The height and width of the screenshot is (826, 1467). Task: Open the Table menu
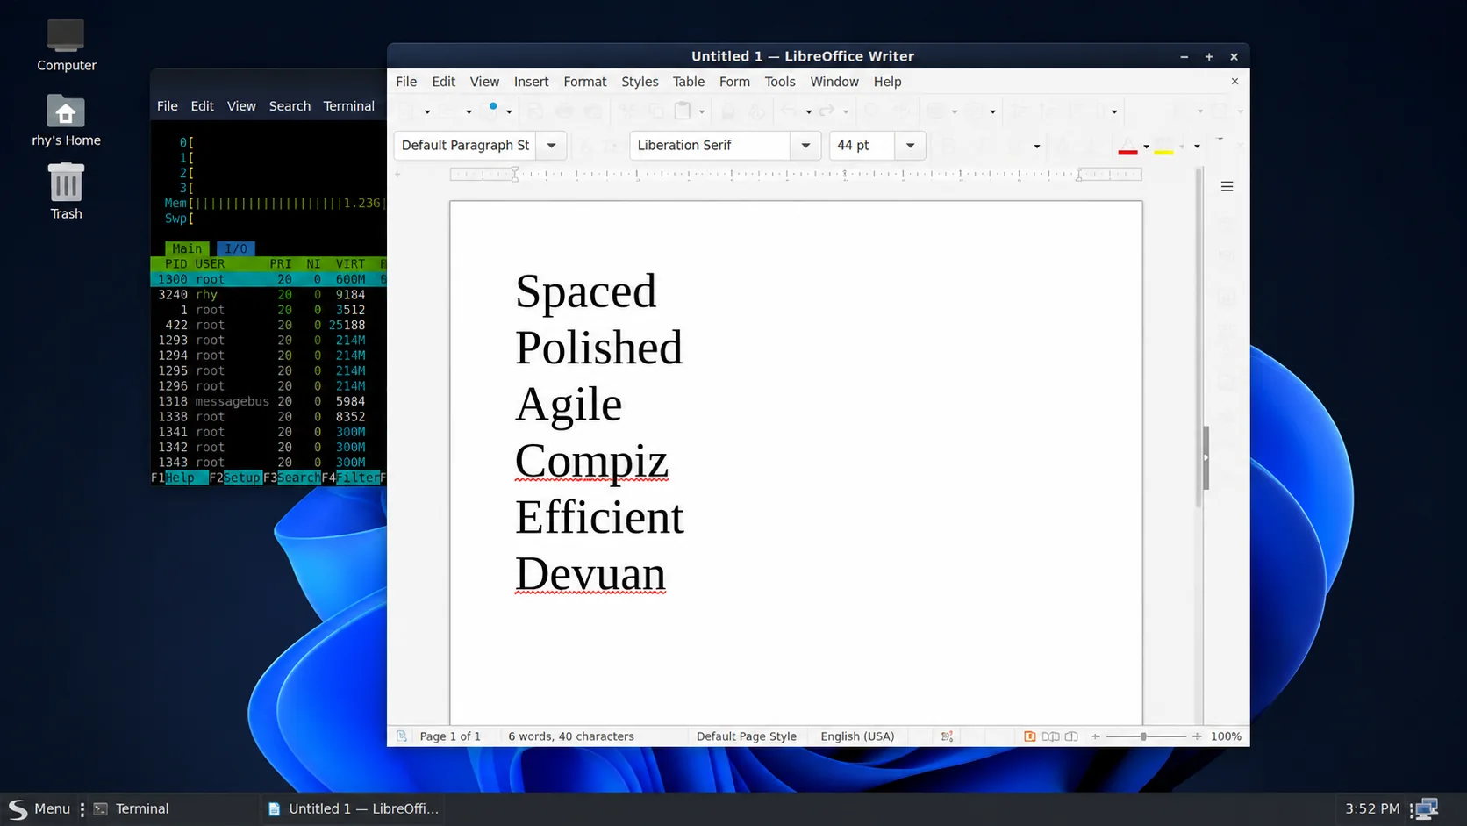tap(689, 82)
